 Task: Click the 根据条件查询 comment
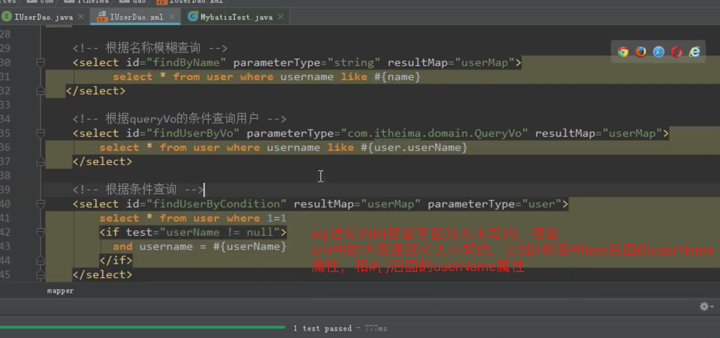click(x=141, y=189)
